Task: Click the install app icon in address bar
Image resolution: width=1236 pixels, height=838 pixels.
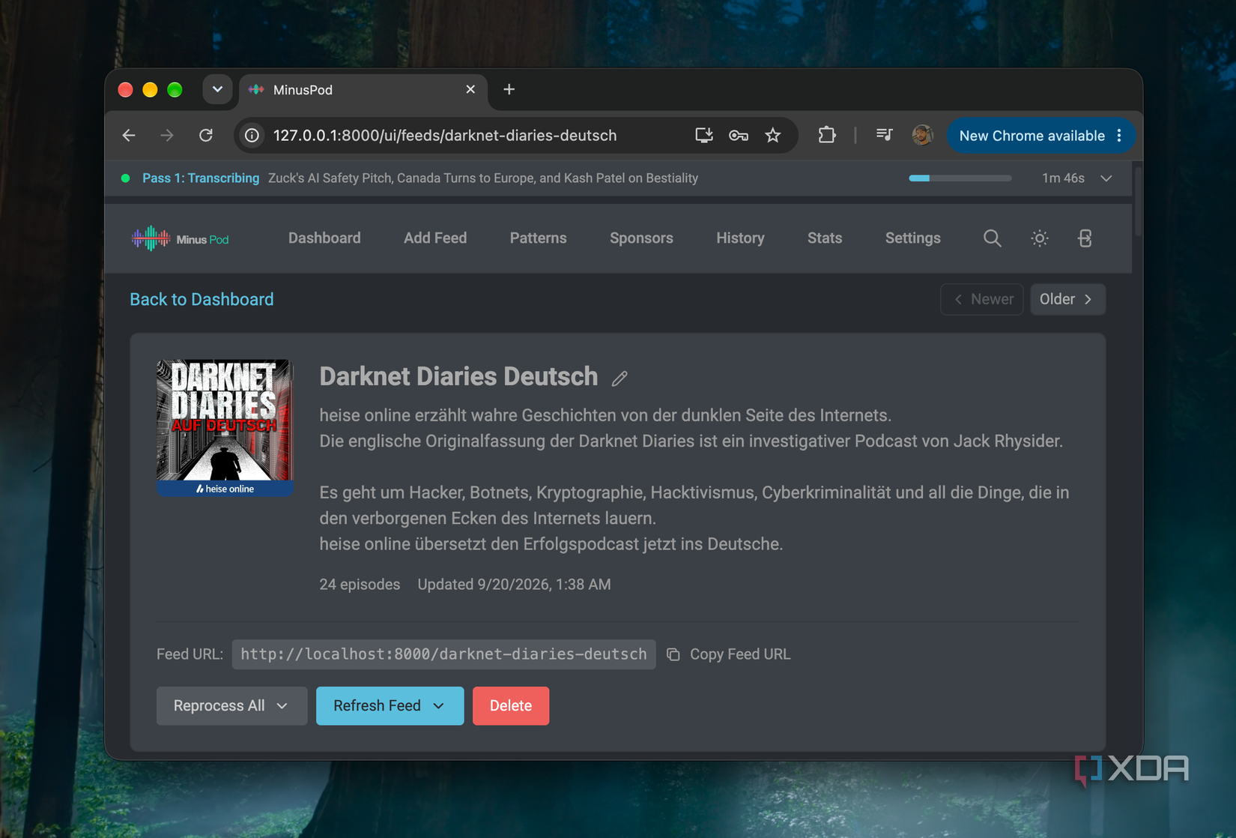Action: point(703,136)
